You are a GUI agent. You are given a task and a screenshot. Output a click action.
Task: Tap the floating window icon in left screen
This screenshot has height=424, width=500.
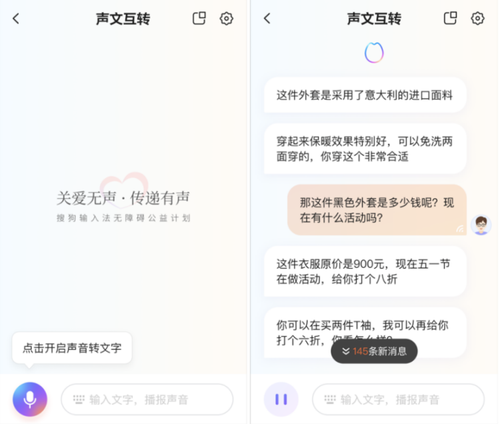(199, 18)
